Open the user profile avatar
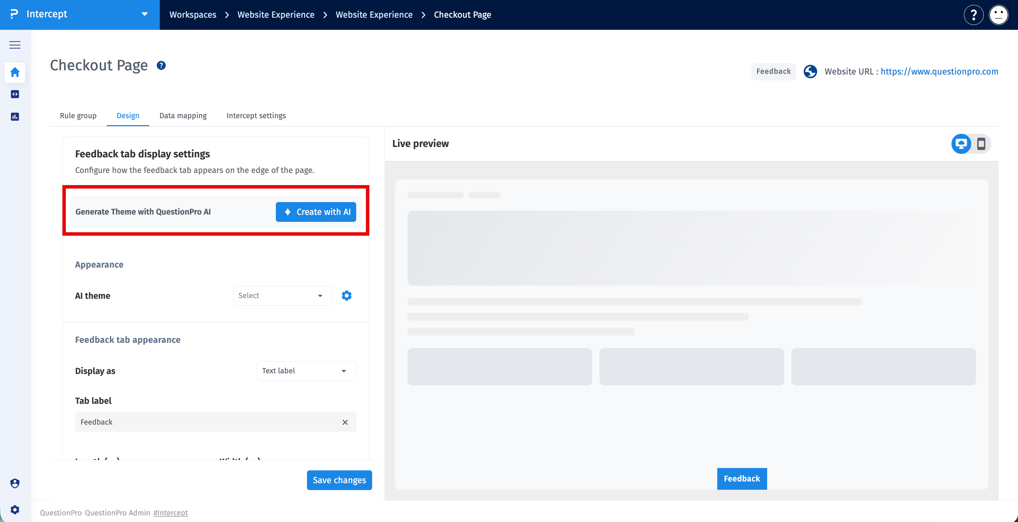The width and height of the screenshot is (1018, 522). 999,15
